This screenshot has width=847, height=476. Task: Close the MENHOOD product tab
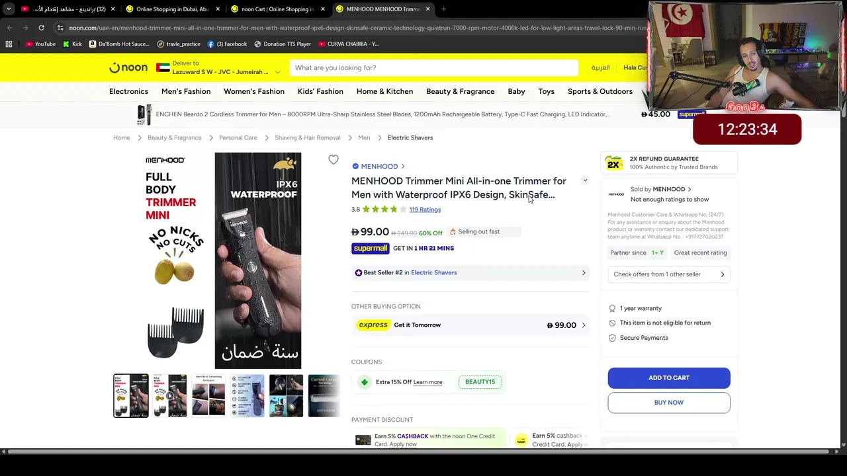[427, 9]
